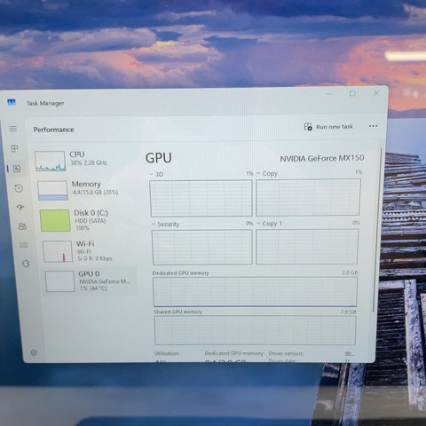
Task: Click the Security utilization graph
Action: coord(202,247)
